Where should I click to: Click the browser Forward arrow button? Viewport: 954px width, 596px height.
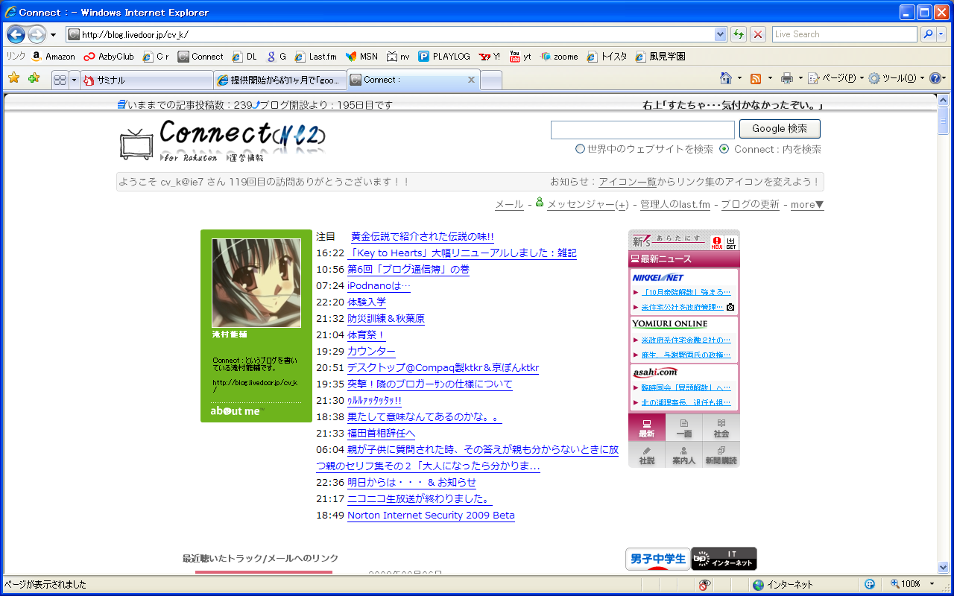pyautogui.click(x=37, y=34)
